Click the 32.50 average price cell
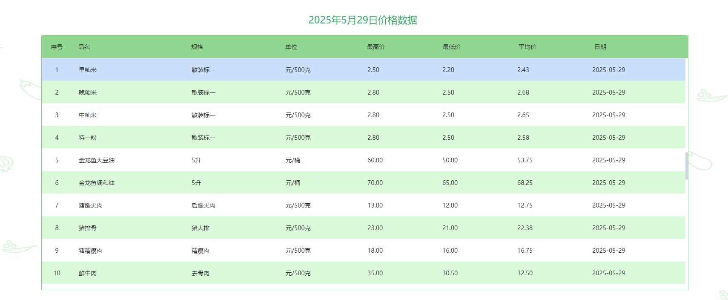 tap(525, 273)
